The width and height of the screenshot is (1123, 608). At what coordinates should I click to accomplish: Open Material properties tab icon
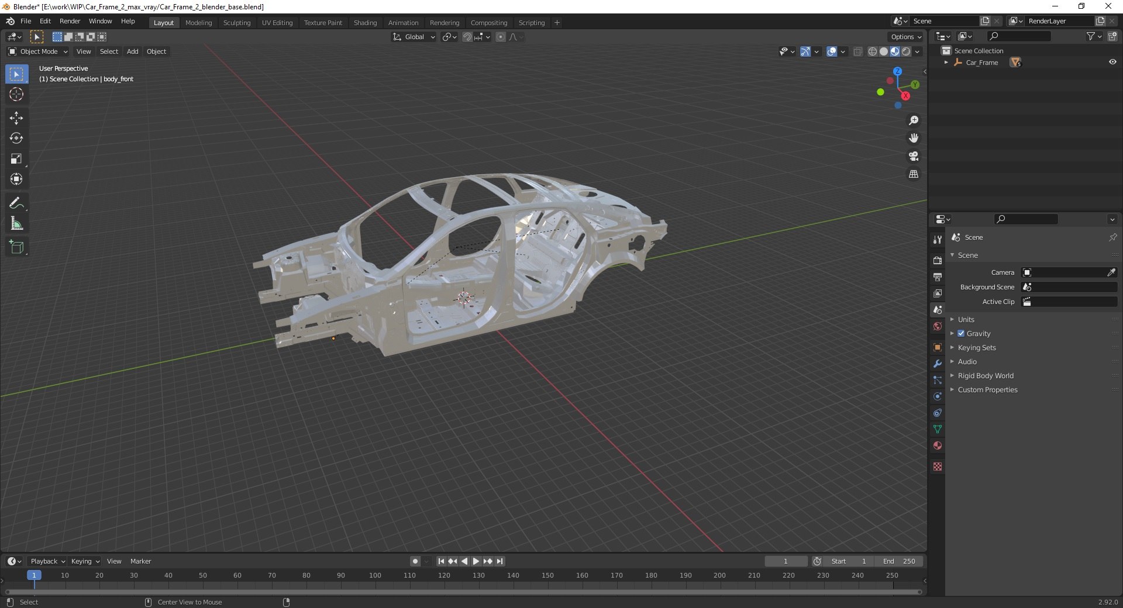click(938, 445)
